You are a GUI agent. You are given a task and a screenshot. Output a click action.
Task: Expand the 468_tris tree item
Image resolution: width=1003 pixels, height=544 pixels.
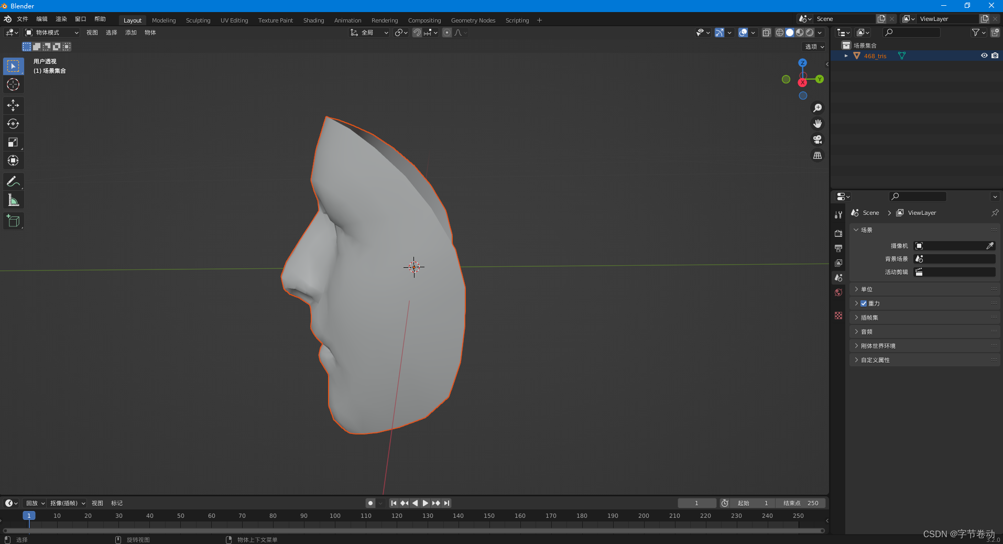tap(846, 56)
